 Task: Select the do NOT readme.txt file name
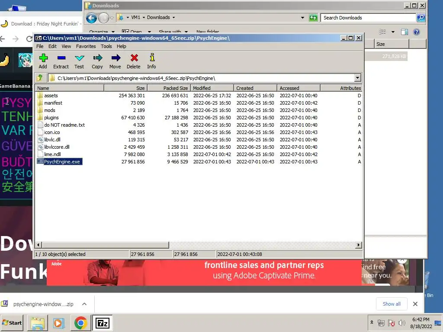pyautogui.click(x=64, y=125)
